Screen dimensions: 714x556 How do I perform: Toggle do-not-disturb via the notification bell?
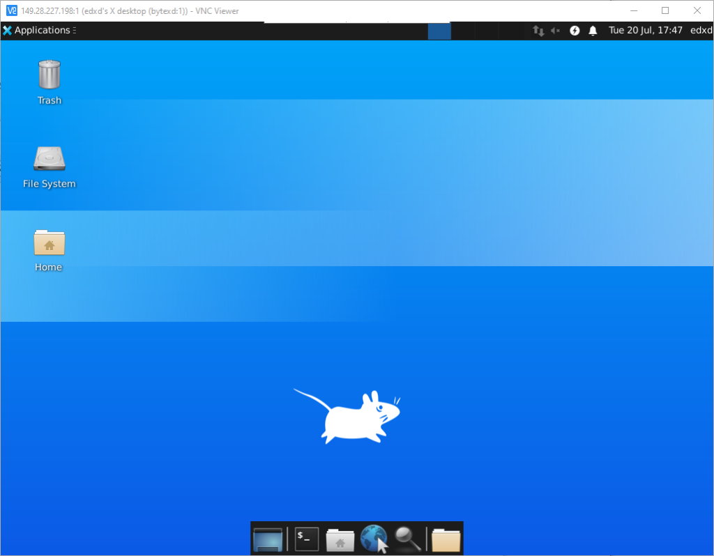pyautogui.click(x=593, y=31)
